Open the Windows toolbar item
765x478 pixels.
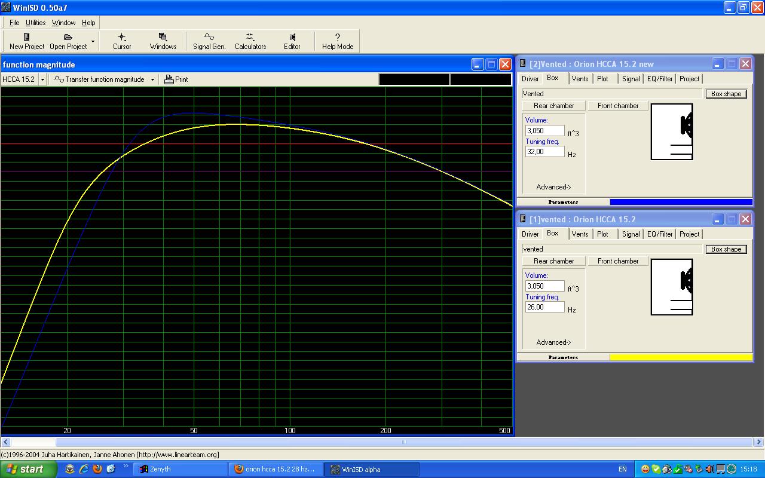coord(163,41)
